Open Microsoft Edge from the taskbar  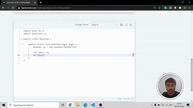[85, 105]
